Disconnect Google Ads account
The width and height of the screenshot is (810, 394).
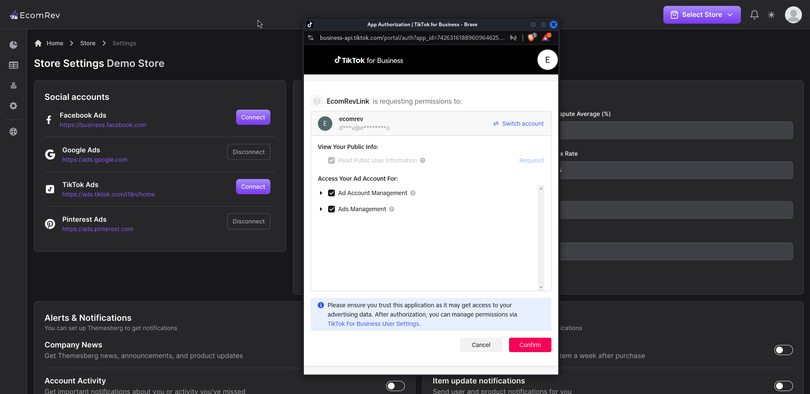tap(249, 152)
